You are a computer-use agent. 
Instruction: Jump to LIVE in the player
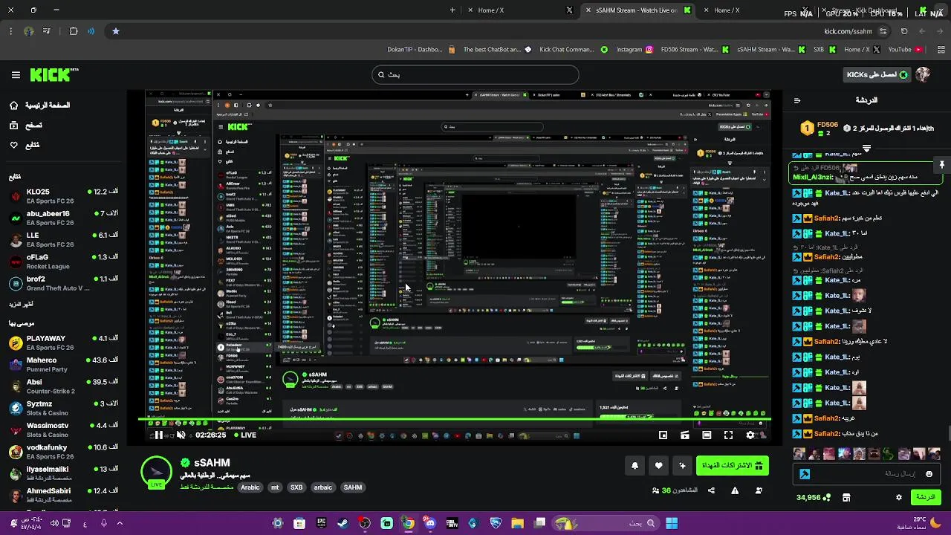pos(244,435)
